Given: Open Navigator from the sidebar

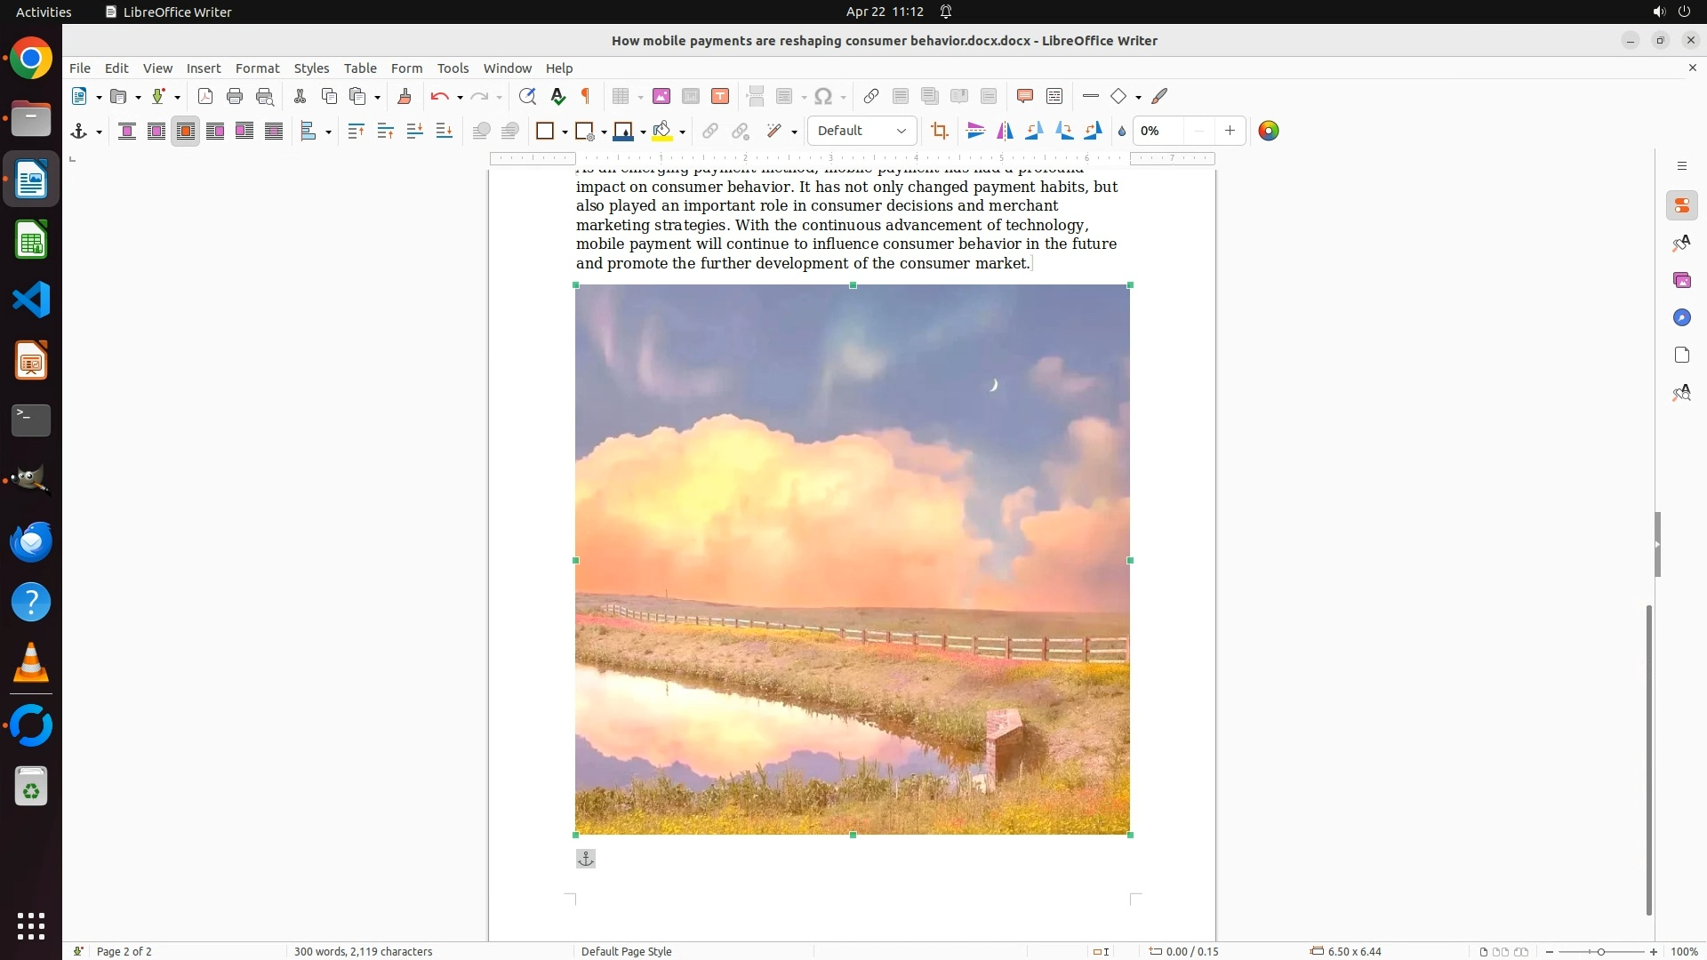Looking at the screenshot, I should (1681, 318).
